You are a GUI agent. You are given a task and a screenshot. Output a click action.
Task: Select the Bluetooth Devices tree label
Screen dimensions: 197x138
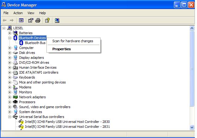[x=32, y=38]
